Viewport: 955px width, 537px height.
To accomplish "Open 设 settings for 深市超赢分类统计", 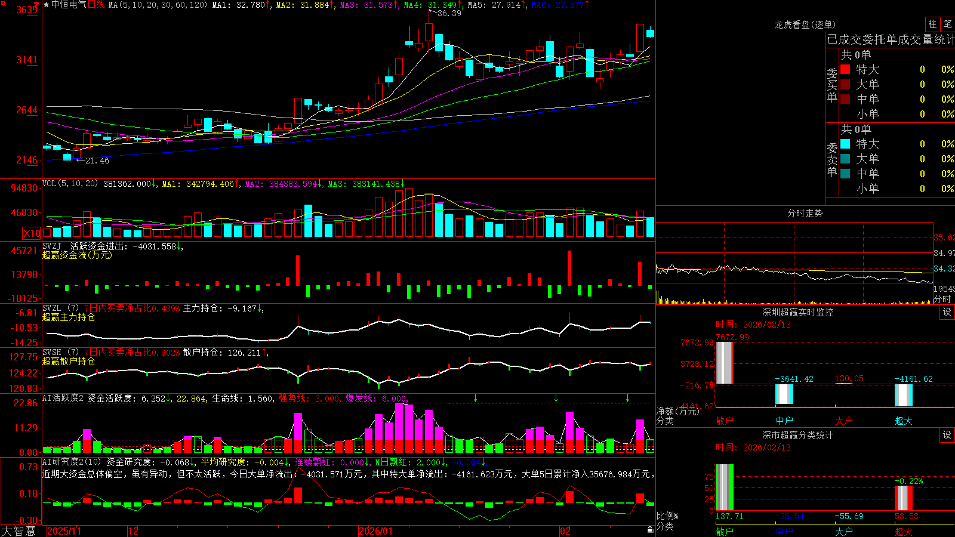I will click(947, 435).
